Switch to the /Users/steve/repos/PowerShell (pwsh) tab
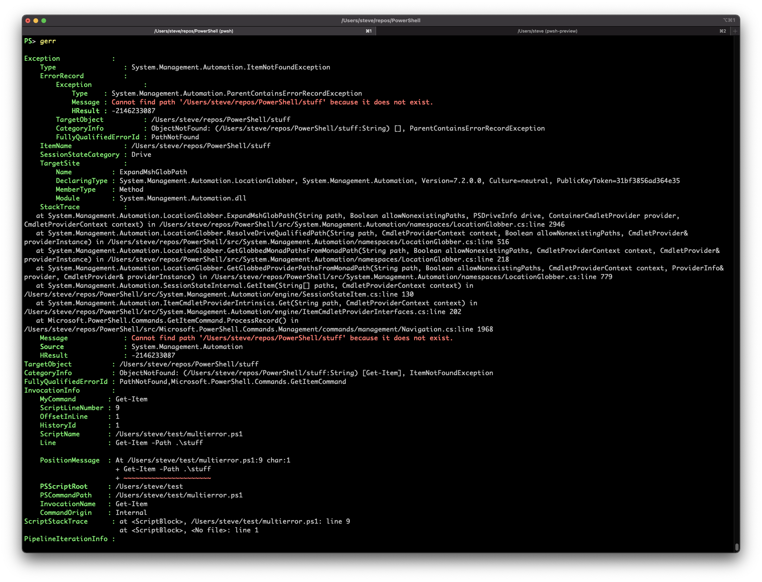This screenshot has width=762, height=582. (194, 31)
